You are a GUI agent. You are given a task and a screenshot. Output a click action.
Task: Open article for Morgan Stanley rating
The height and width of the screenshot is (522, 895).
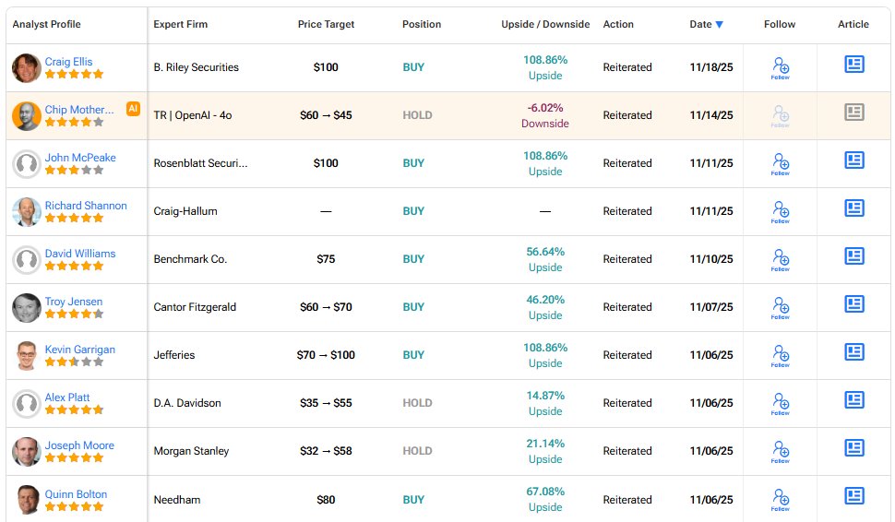coord(853,447)
